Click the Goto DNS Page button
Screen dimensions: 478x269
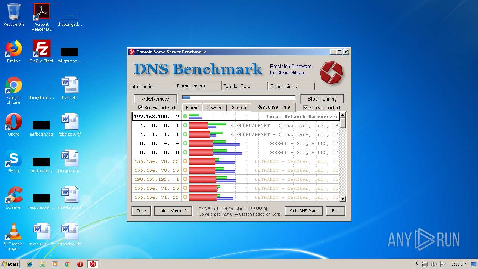[x=304, y=211]
